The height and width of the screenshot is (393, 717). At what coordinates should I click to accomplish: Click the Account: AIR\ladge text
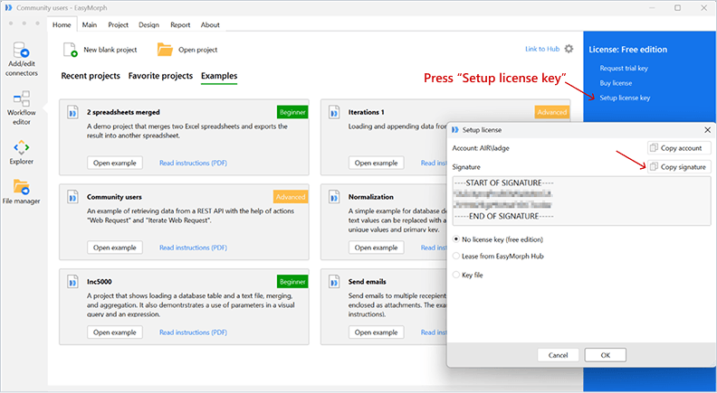pos(481,148)
